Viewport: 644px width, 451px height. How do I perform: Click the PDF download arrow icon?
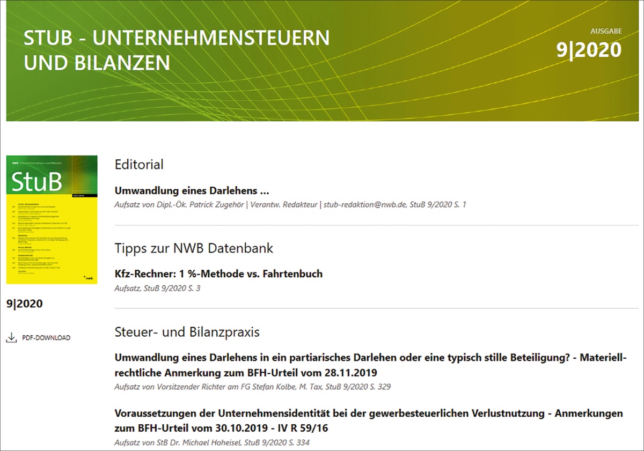pos(11,338)
